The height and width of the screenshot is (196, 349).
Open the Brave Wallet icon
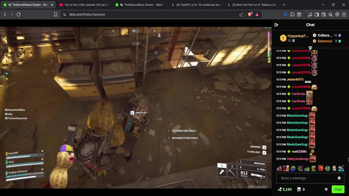click(x=324, y=14)
